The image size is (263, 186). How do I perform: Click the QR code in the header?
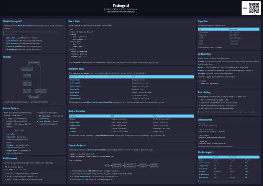pos(254,8)
